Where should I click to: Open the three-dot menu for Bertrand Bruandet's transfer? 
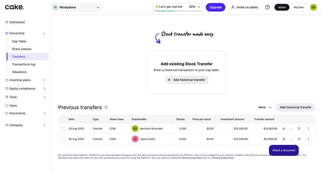coord(308,129)
